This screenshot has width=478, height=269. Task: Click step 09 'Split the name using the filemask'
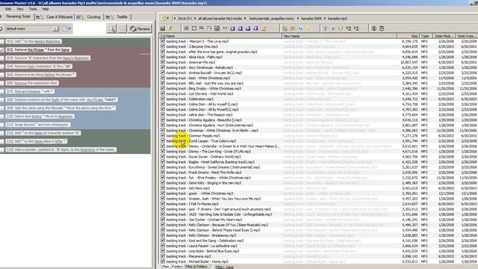click(x=60, y=108)
